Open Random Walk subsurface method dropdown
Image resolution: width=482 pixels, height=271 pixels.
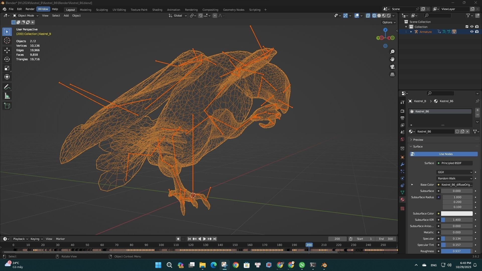(454, 178)
